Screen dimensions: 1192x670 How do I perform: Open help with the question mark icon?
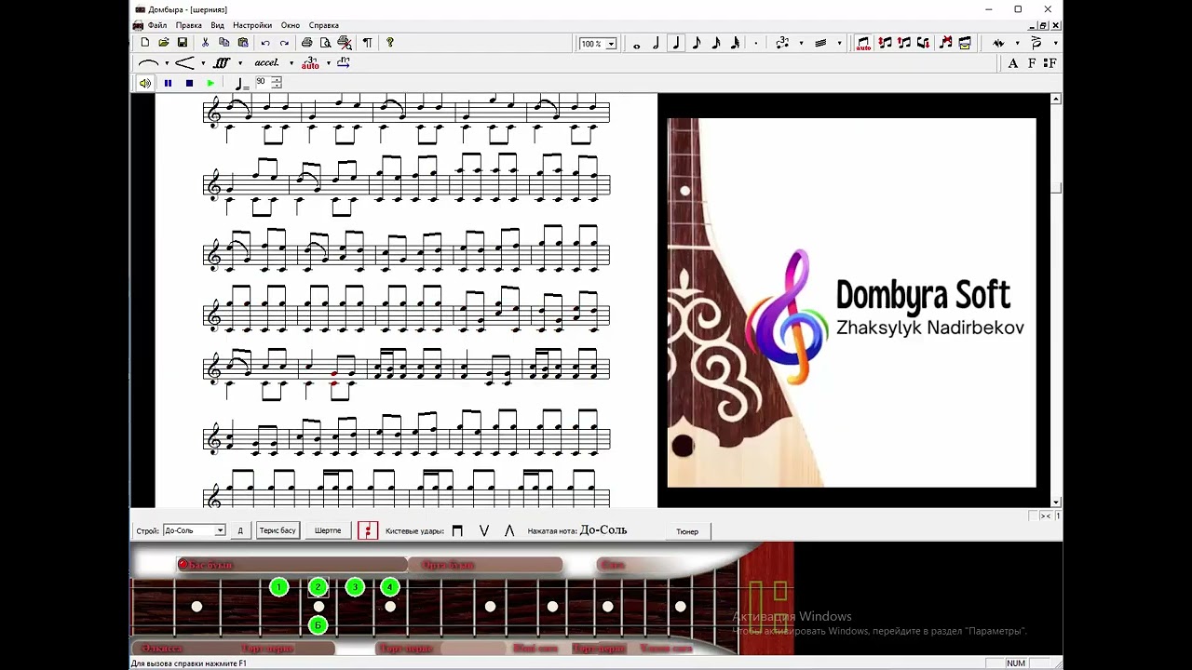coord(389,43)
